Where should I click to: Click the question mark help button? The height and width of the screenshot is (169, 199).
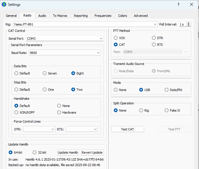(178, 4)
